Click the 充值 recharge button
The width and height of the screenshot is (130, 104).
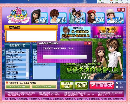(x=81, y=85)
